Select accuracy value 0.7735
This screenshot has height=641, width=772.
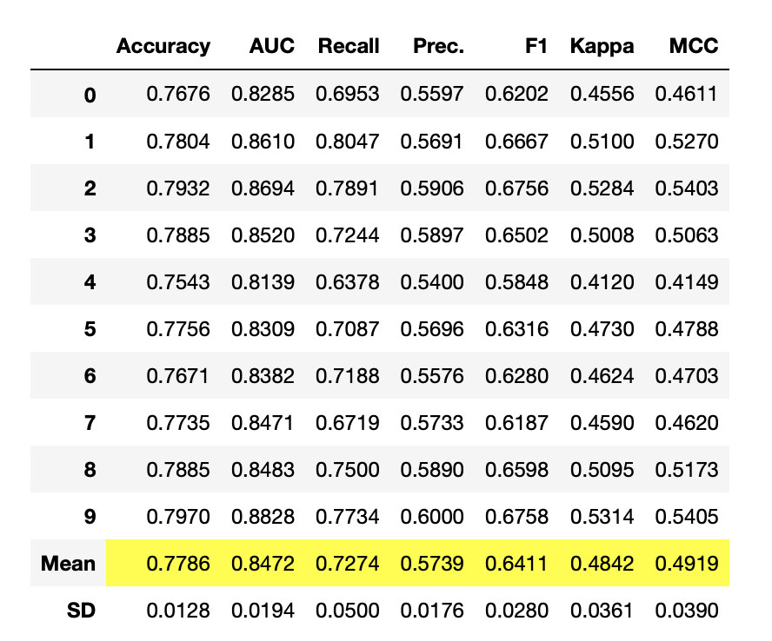(178, 423)
